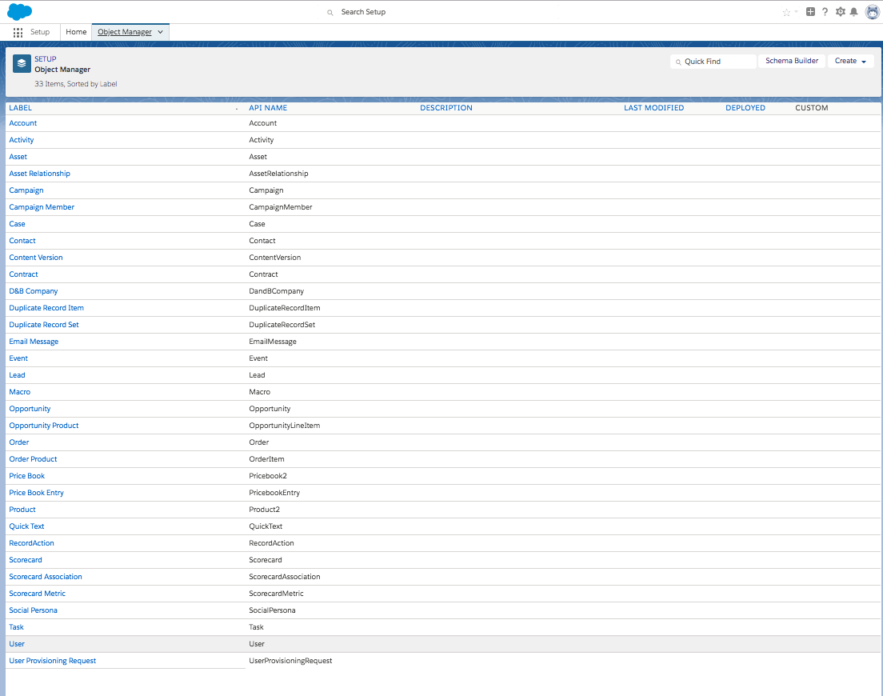Open the Quick Text object
The width and height of the screenshot is (883, 696).
pos(26,526)
